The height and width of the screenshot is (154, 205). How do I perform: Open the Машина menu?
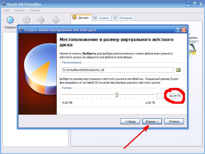pyautogui.click(x=19, y=10)
